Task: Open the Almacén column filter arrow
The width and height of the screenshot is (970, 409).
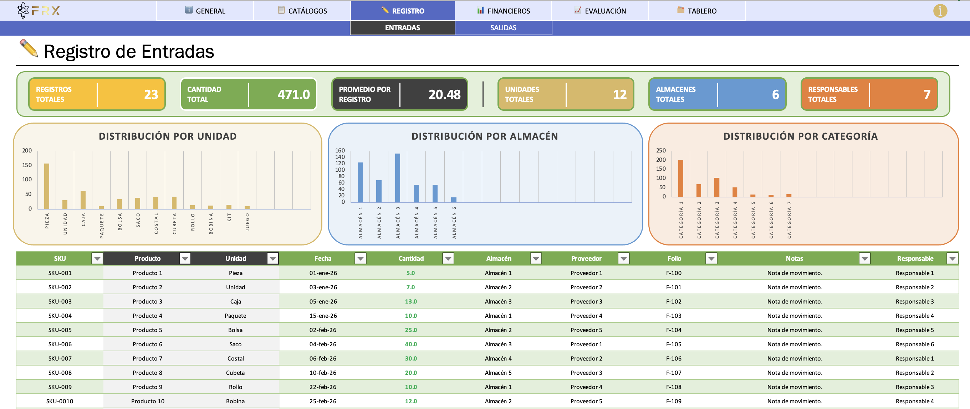Action: (535, 259)
